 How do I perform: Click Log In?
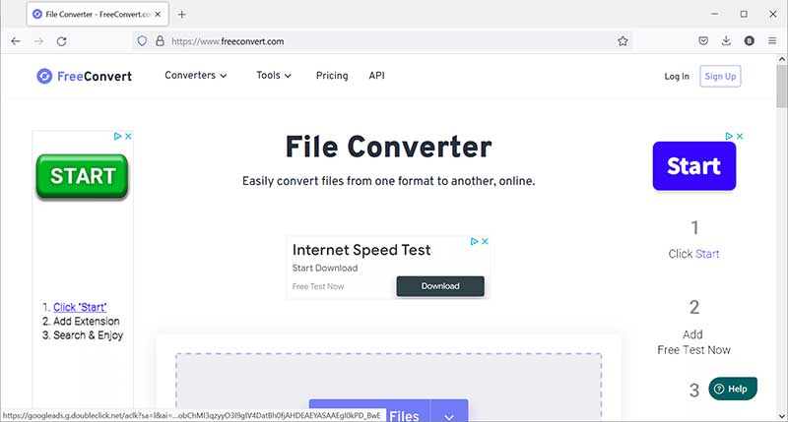pyautogui.click(x=677, y=77)
